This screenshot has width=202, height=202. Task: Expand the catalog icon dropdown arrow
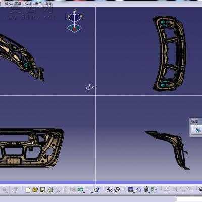[x=149, y=193]
